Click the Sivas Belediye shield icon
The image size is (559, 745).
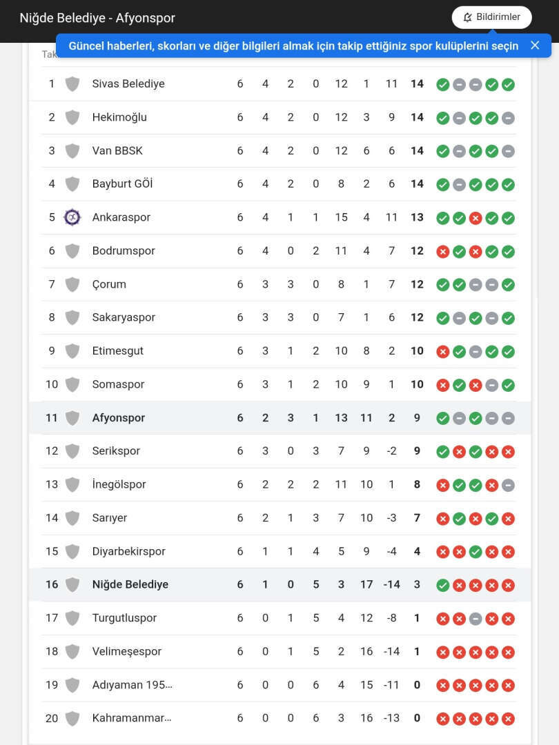coord(72,84)
